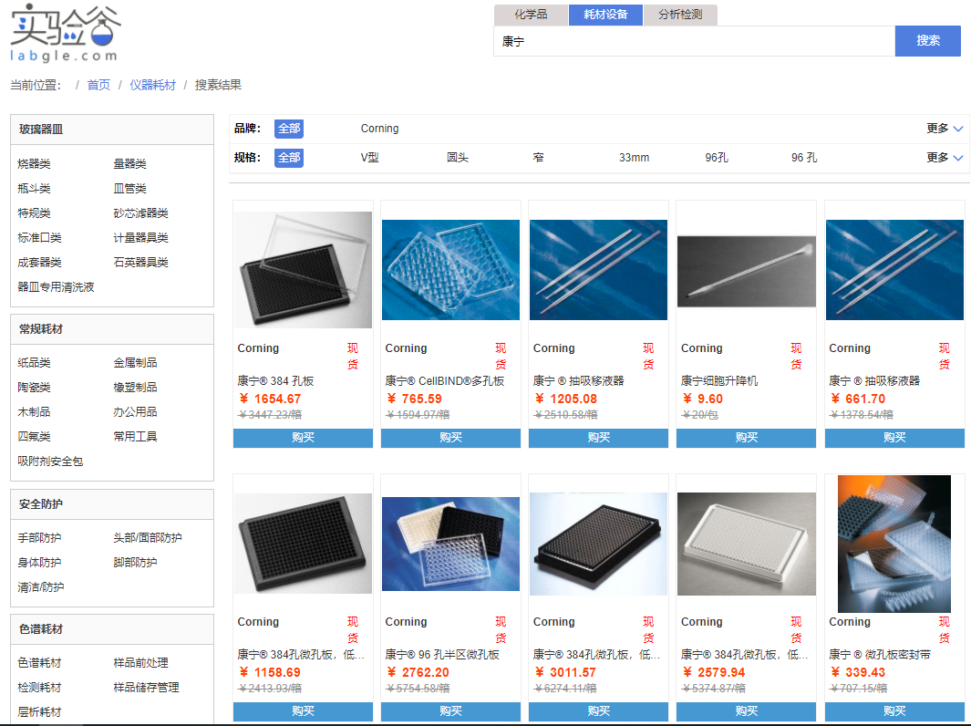Open the 微孔板密封带 product image

click(894, 544)
